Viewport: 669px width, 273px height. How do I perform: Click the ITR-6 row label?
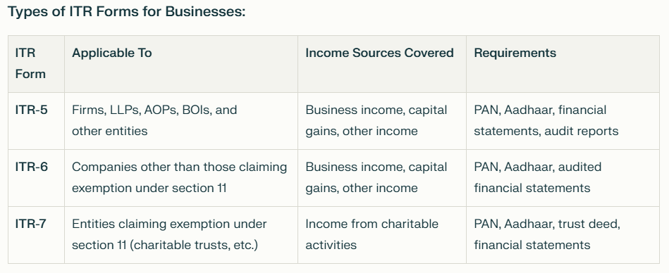pyautogui.click(x=32, y=167)
